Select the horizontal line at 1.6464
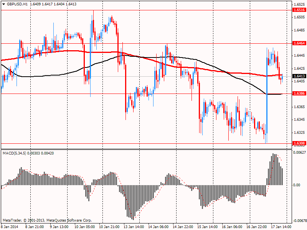The image size is (307, 230). (147, 43)
